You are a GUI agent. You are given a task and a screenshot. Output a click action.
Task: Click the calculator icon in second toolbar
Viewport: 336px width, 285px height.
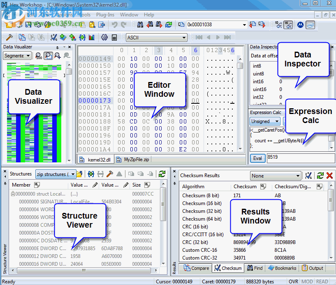(x=114, y=38)
